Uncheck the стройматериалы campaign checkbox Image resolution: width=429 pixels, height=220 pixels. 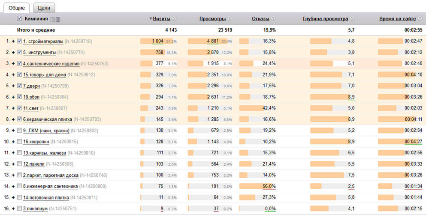click(19, 42)
